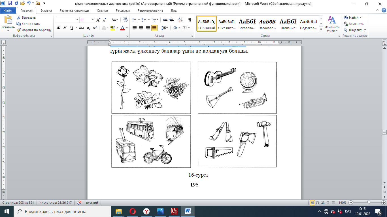Viewport: 387px width, 217px height.
Task: Align text to the left
Action: pyautogui.click(x=135, y=28)
